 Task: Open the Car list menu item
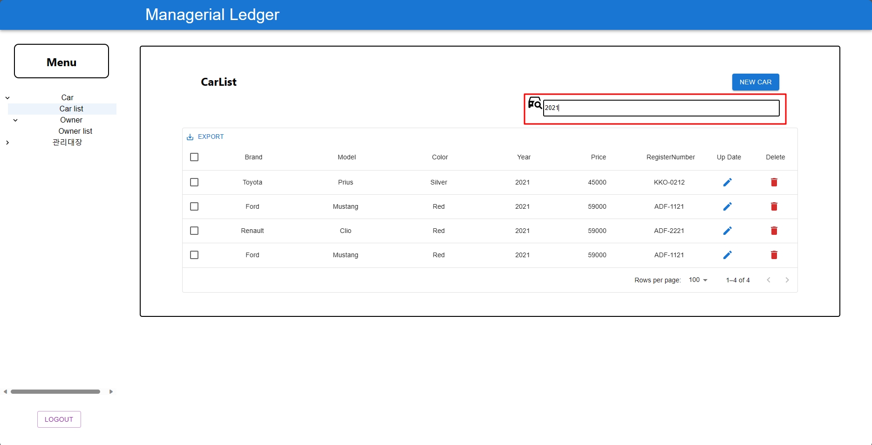pyautogui.click(x=71, y=109)
